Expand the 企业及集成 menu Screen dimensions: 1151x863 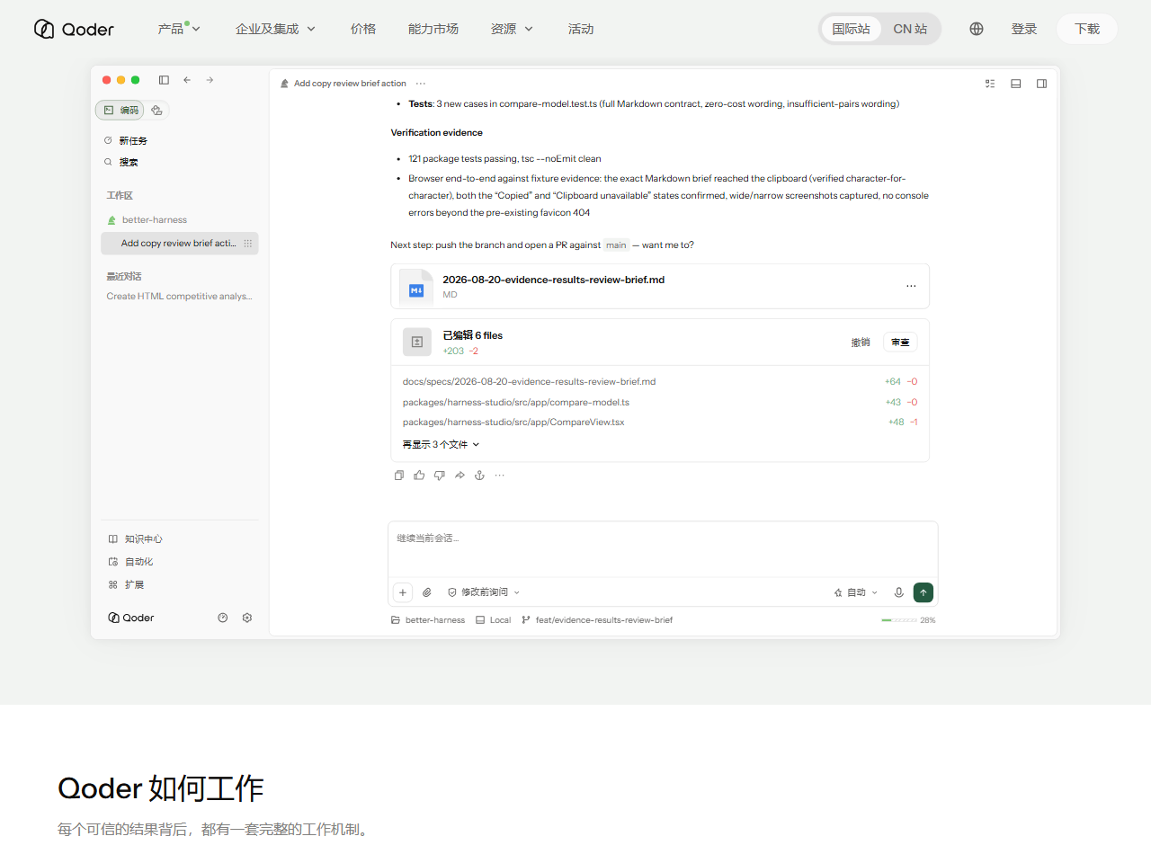tap(275, 29)
